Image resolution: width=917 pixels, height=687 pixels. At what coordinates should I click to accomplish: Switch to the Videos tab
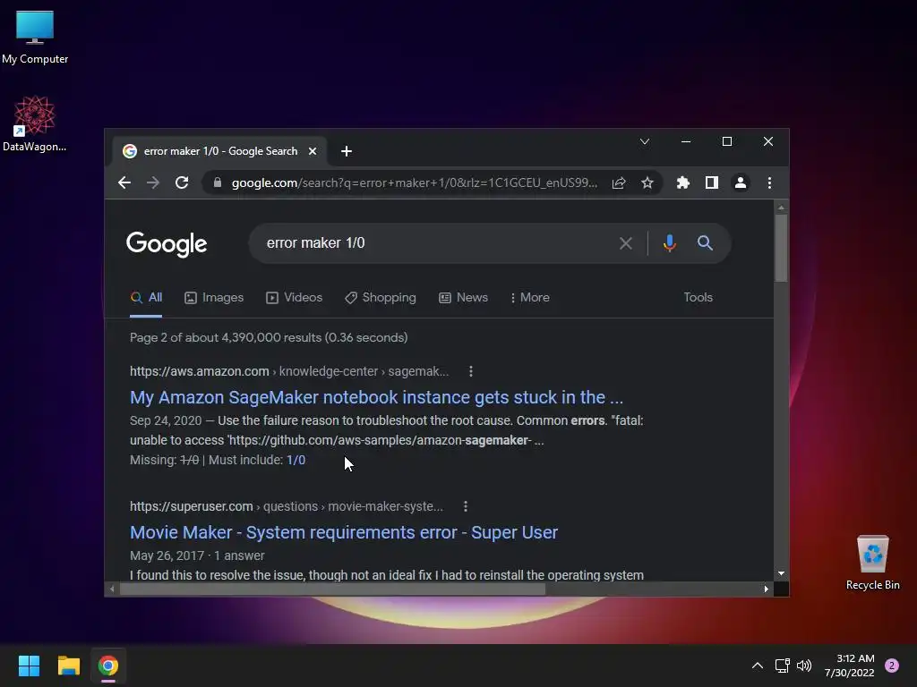coord(294,297)
